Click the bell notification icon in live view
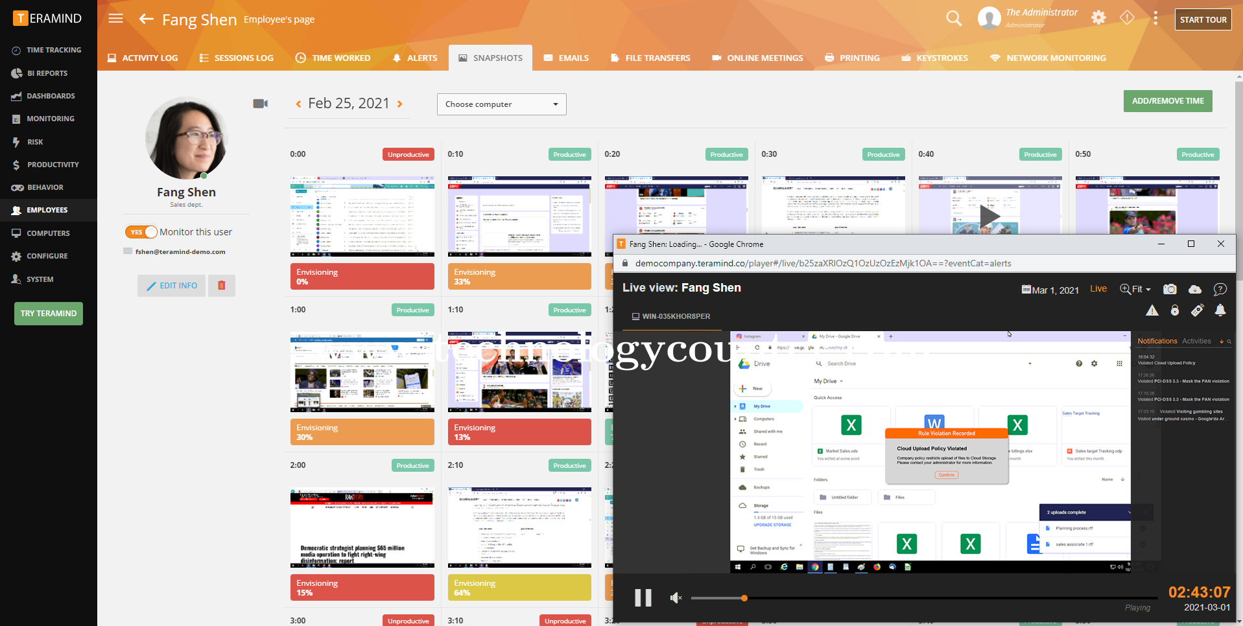1243x626 pixels. tap(1220, 310)
